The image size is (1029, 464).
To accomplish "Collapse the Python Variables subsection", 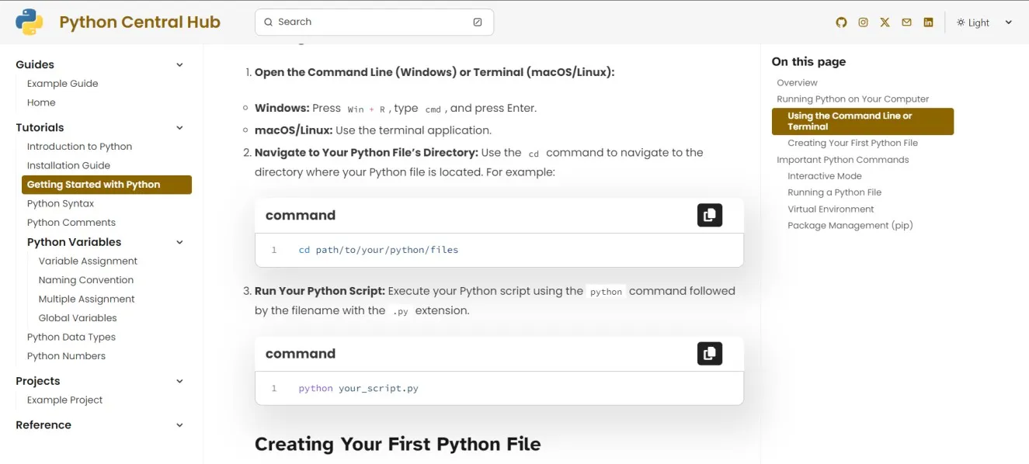I will [179, 242].
